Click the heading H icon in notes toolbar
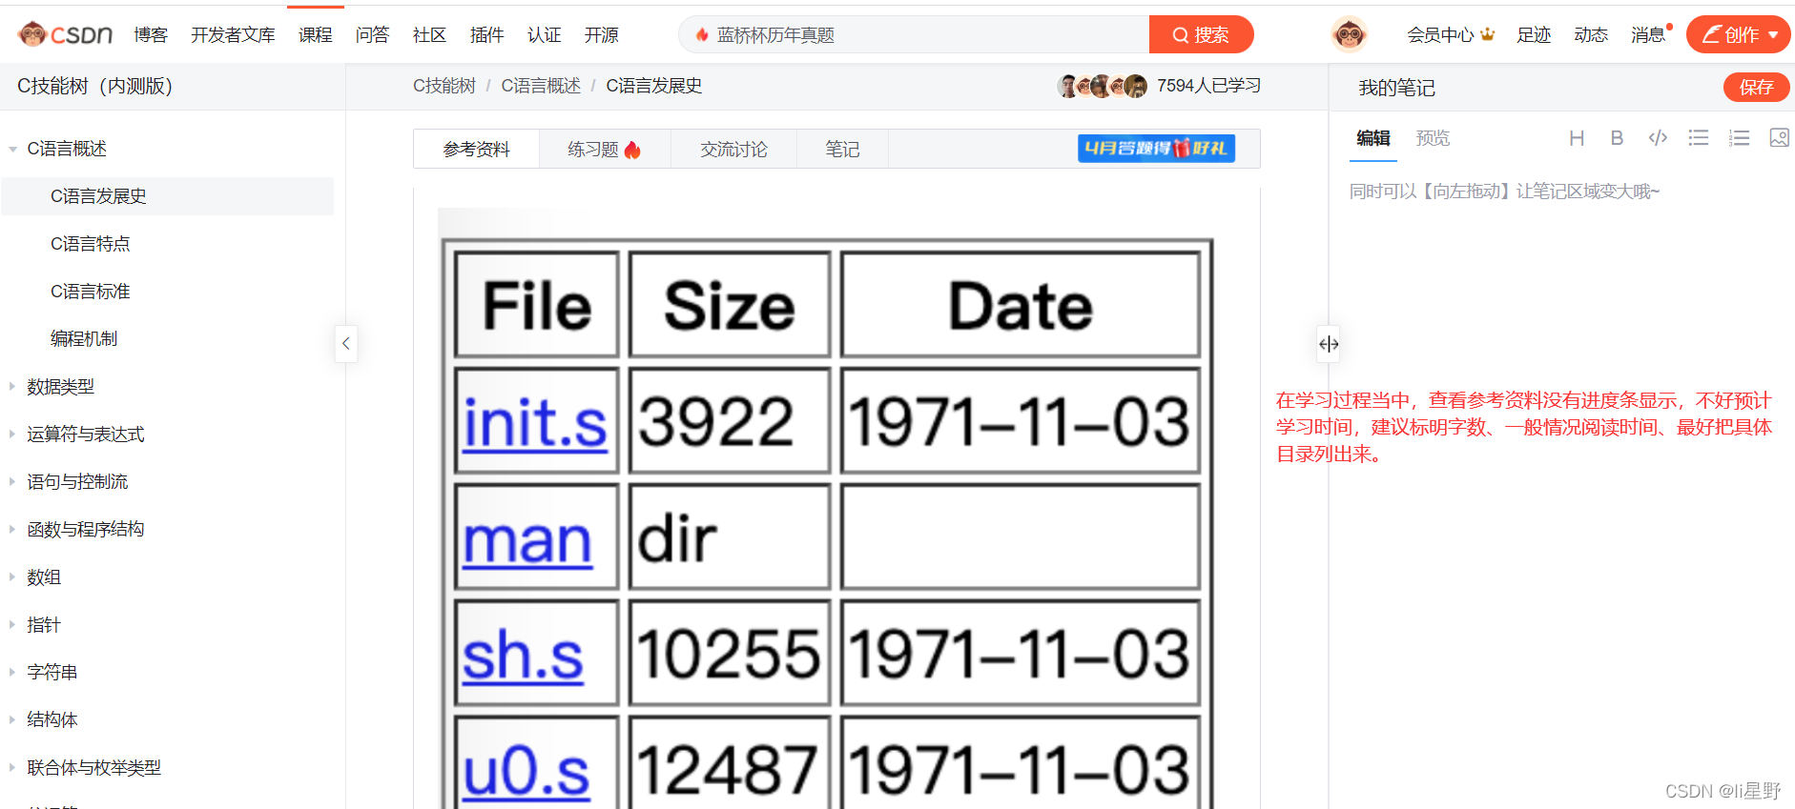1795x809 pixels. [x=1577, y=138]
